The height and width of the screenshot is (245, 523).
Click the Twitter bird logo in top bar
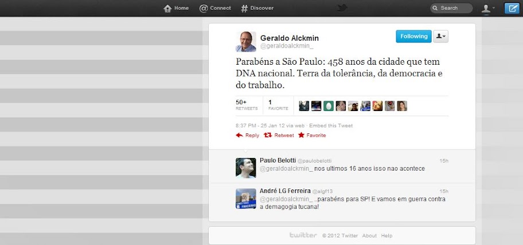(x=342, y=7)
